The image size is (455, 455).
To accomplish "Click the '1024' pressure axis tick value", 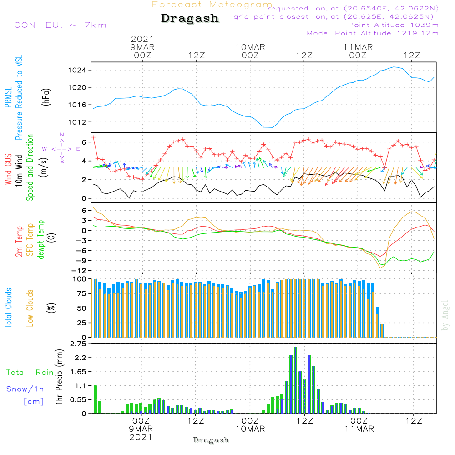I will pos(77,70).
